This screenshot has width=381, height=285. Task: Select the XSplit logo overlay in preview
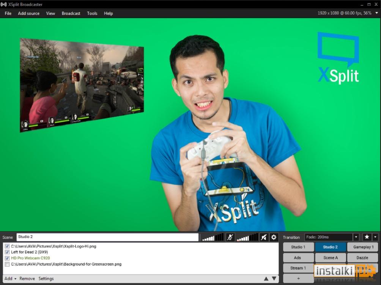(338, 58)
